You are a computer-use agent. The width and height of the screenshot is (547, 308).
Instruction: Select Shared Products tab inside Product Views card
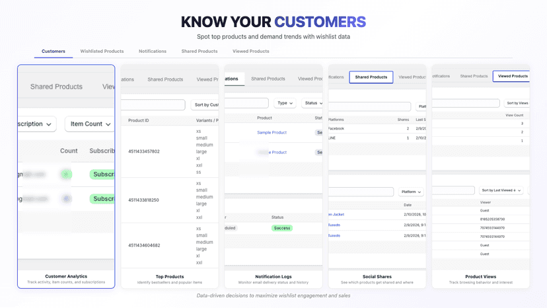pos(474,76)
